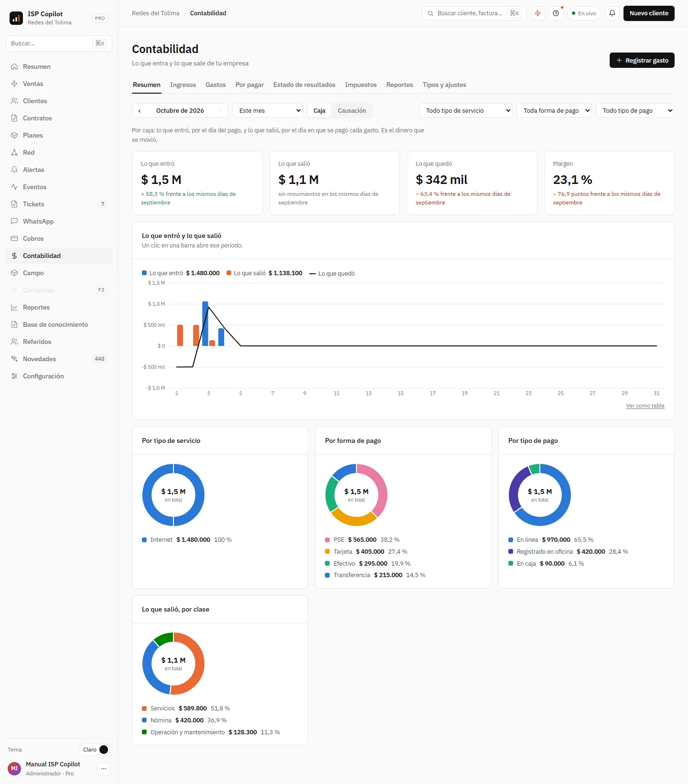688x784 pixels.
Task: Open WhatsApp in the sidebar
Action: click(59, 221)
